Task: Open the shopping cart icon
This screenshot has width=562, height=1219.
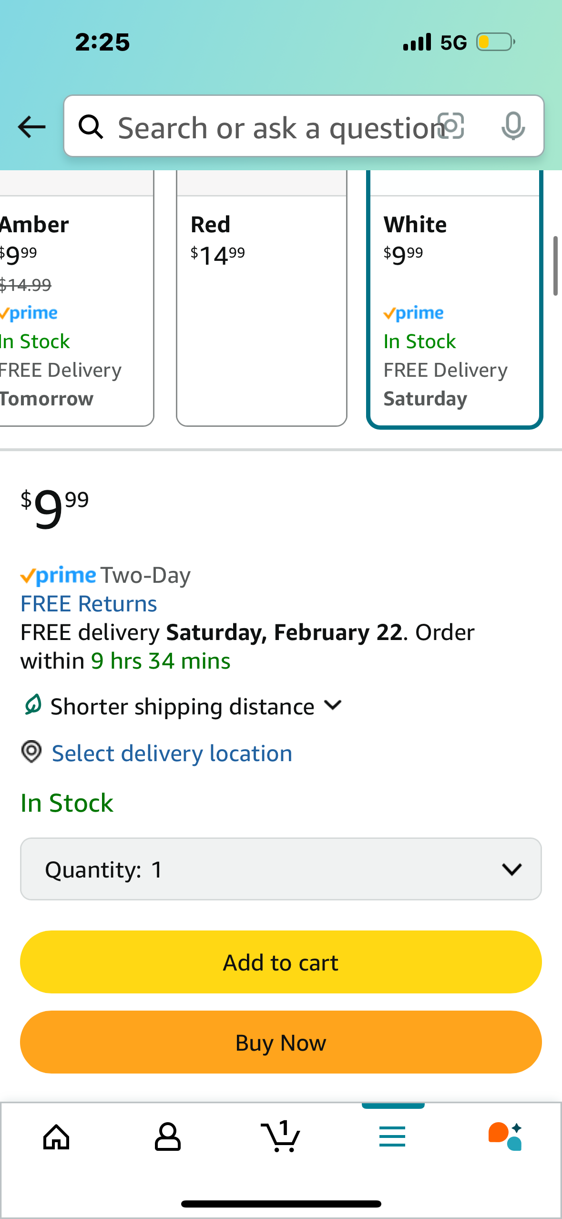Action: 281,1137
